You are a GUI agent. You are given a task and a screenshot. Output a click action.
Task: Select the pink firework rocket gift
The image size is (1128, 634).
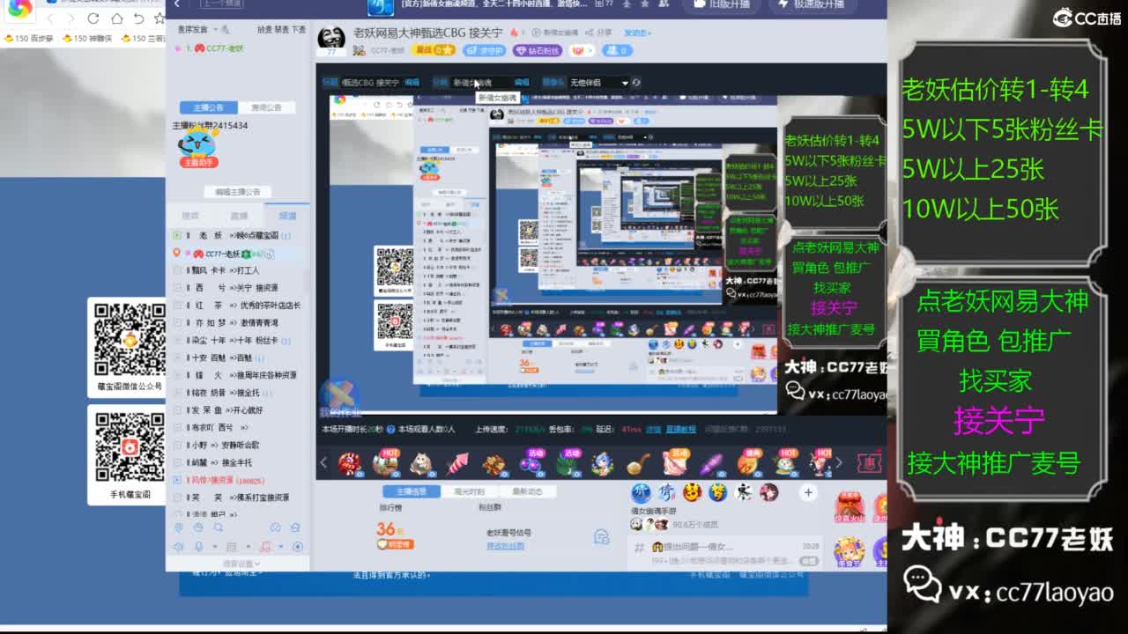click(457, 463)
